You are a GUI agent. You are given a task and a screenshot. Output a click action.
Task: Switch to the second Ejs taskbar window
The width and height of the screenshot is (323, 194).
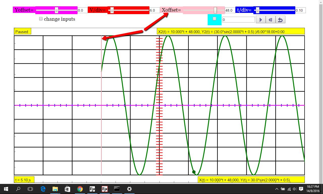(x=104, y=189)
